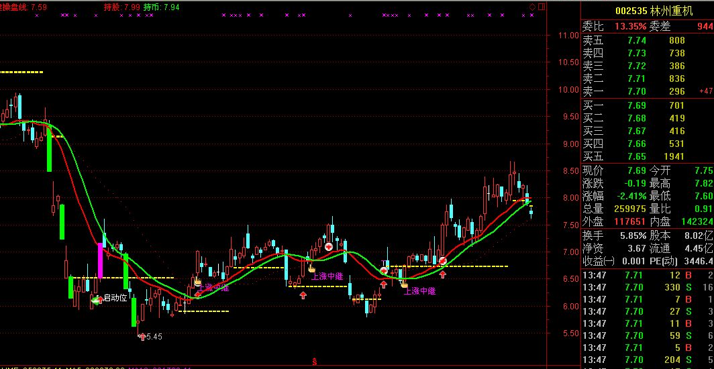Image resolution: width=714 pixels, height=369 pixels.
Task: Click the red-cross circle marker above 6.50 on red line
Action: pos(384,271)
